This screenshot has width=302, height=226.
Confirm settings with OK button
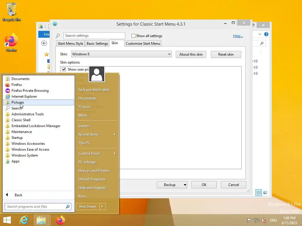pos(204,185)
